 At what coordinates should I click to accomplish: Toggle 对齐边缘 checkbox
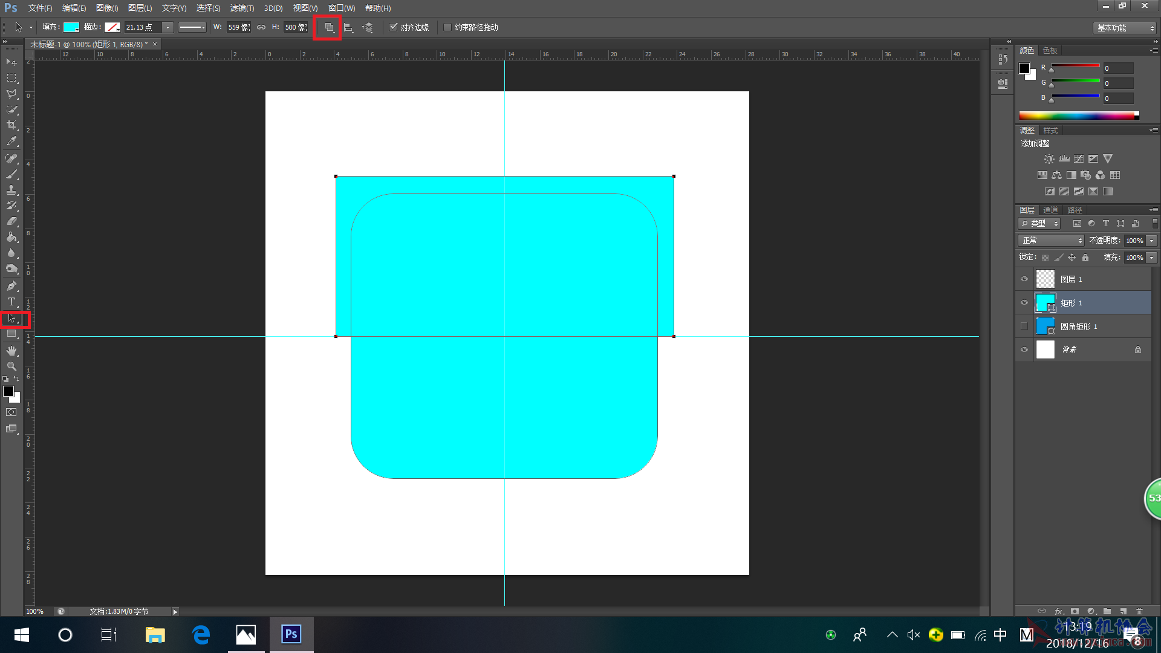pyautogui.click(x=393, y=27)
